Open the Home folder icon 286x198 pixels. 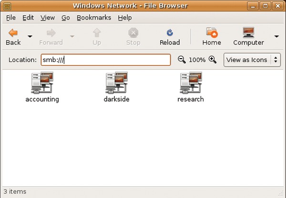(x=212, y=33)
